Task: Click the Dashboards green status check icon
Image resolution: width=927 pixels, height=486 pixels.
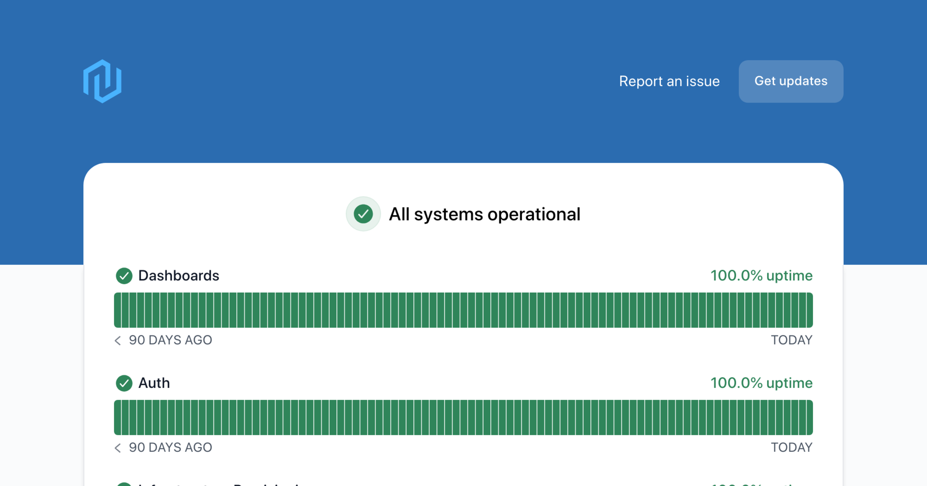Action: click(124, 276)
